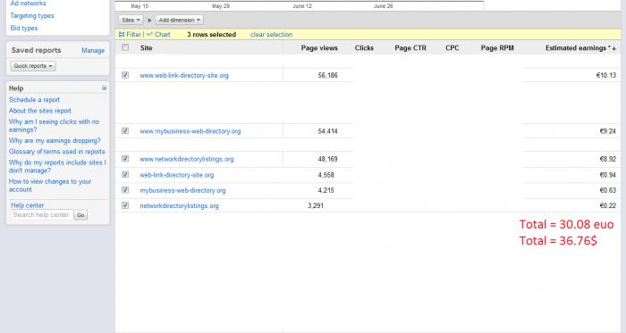Click the Go button beside help search
This screenshot has height=333, width=626.
[x=80, y=215]
